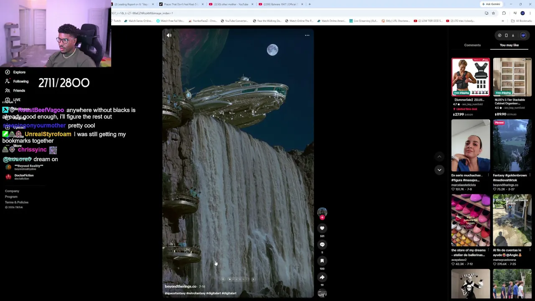The height and width of the screenshot is (301, 535).
Task: Click the #retrofantasy hashtag in the caption
Action: 196,293
